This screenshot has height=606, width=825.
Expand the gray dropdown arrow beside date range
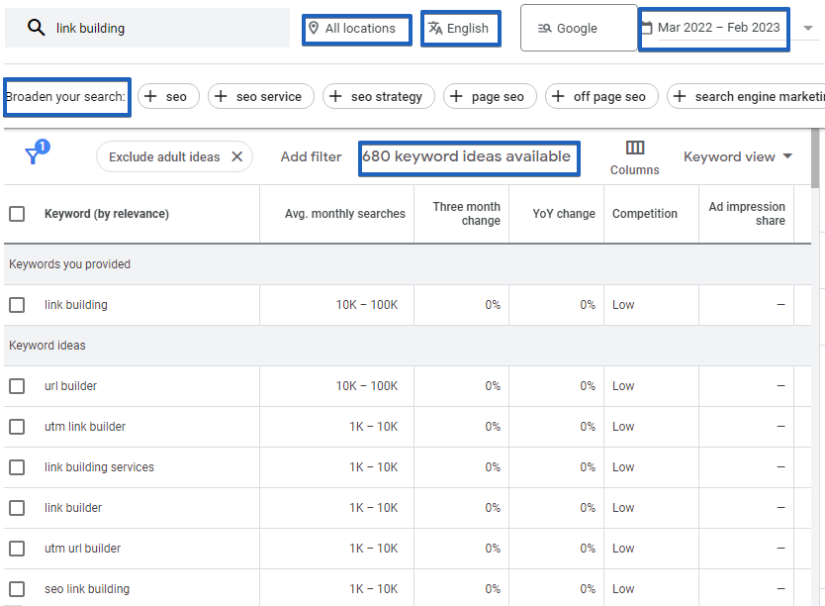[809, 28]
